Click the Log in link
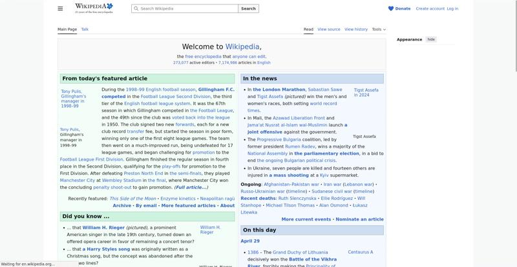This screenshot has width=517, height=267. [x=452, y=8]
